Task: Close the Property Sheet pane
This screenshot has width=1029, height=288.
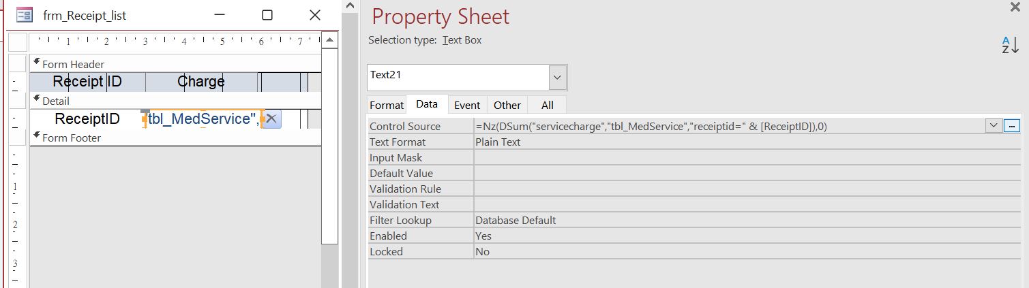Action: [x=1014, y=7]
